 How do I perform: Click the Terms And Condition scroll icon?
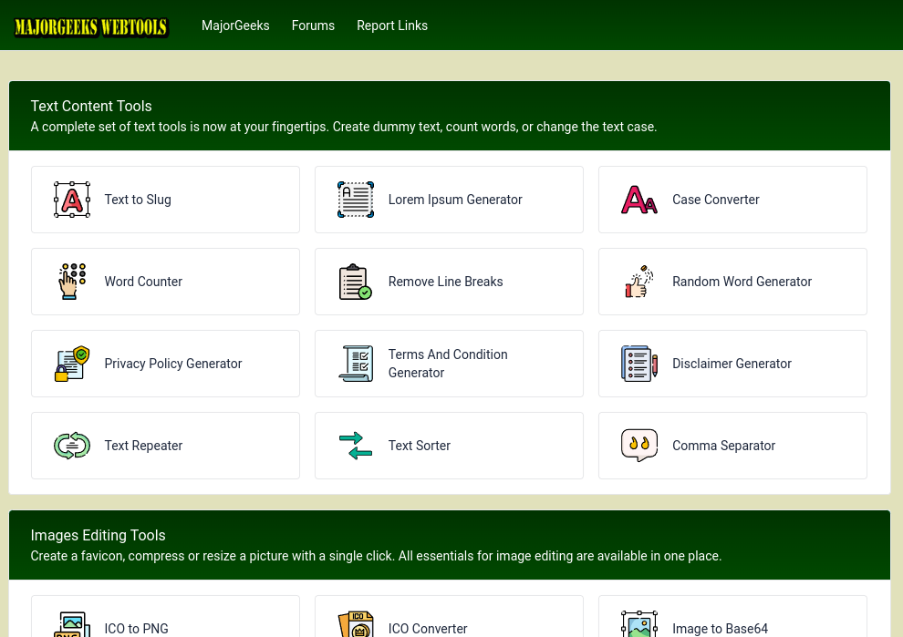pos(355,364)
